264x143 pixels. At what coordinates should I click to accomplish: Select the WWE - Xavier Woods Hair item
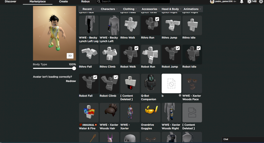pyautogui.click(x=109, y=112)
